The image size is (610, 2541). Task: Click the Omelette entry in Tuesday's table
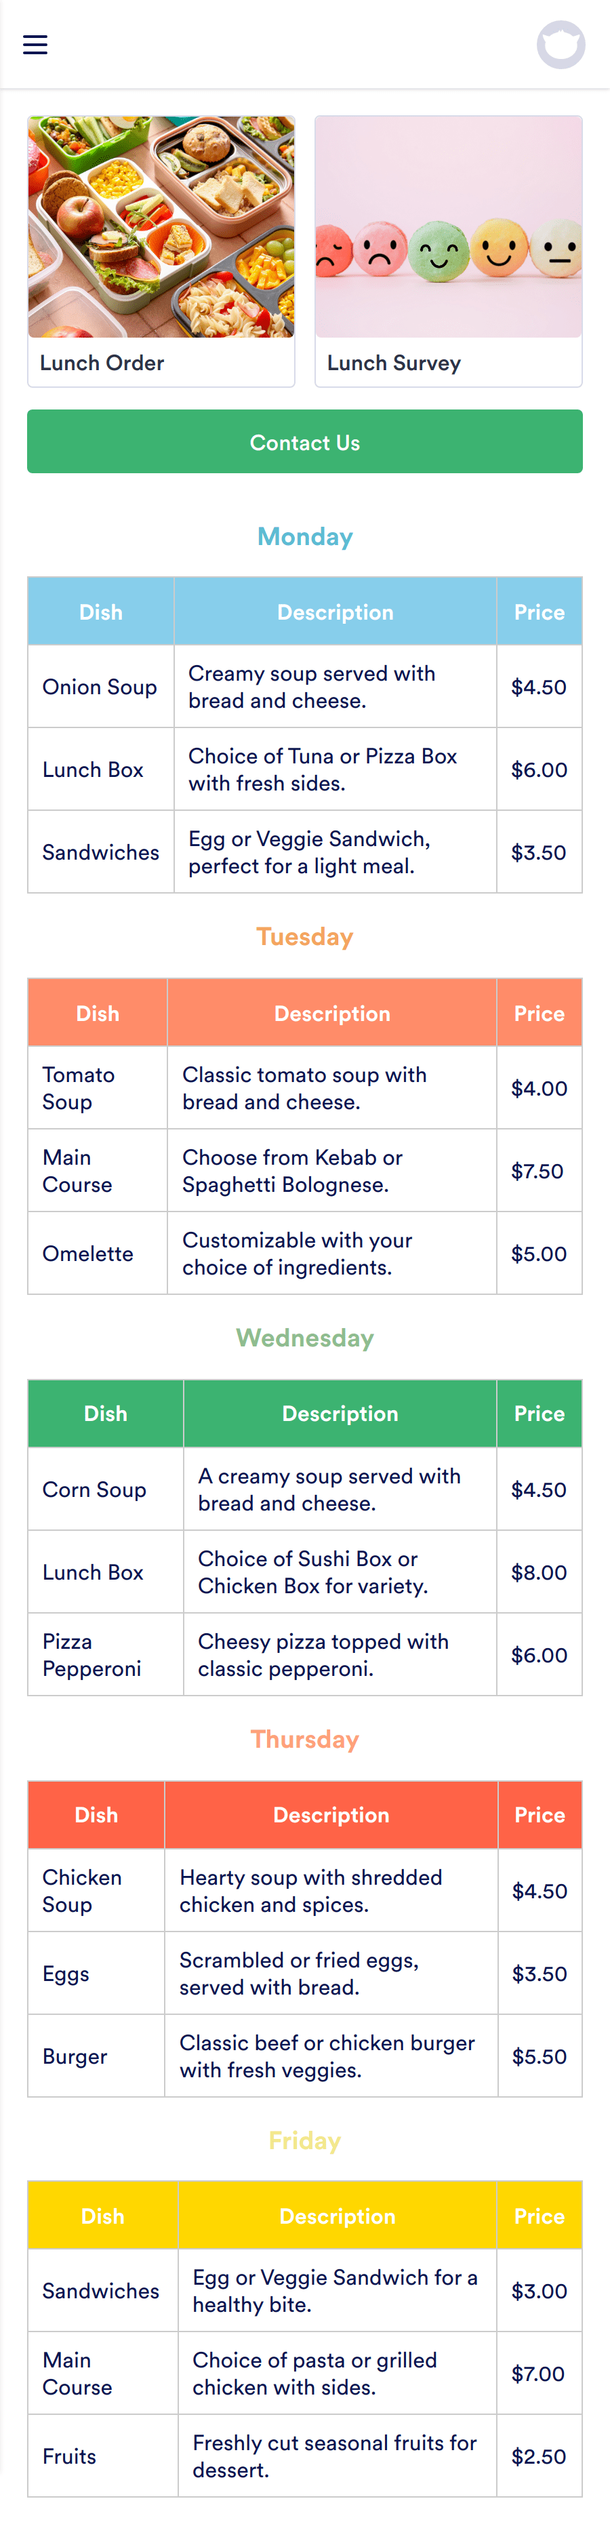coord(87,1254)
